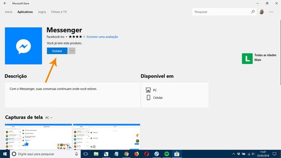Click the Dropbox tray icon
Image resolution: width=281 pixels, height=158 pixels.
(239, 154)
